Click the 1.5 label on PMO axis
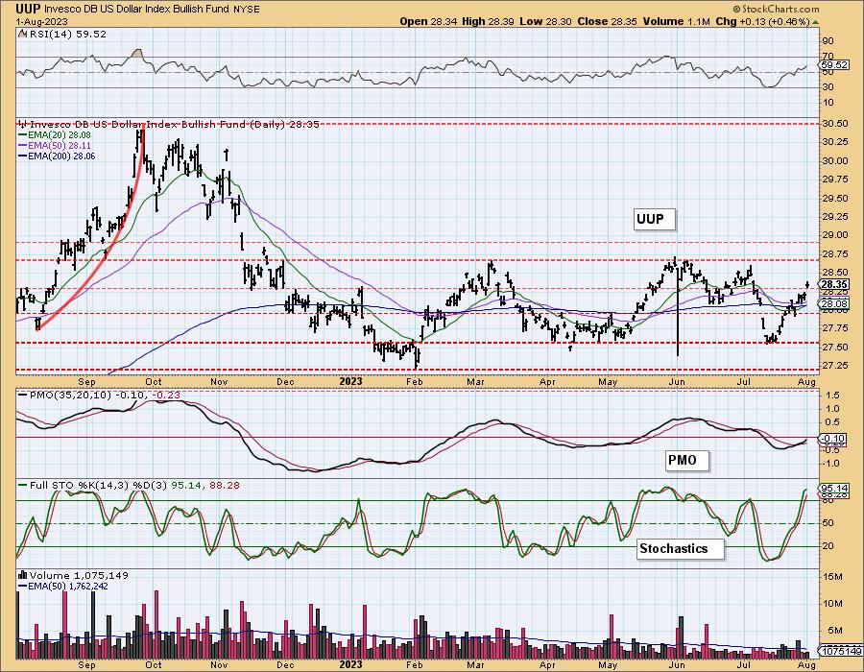Viewport: 864px width, 672px height. pyautogui.click(x=832, y=395)
